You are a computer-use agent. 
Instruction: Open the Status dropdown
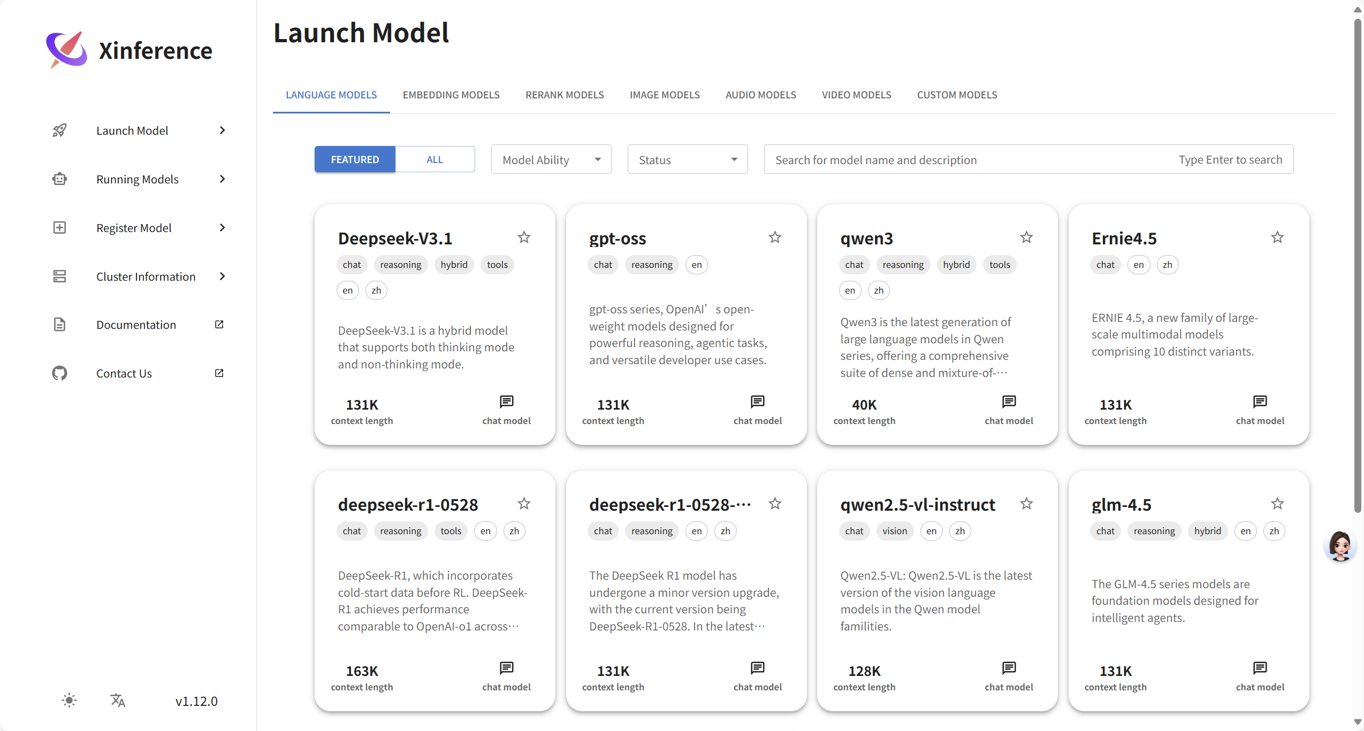click(x=688, y=159)
